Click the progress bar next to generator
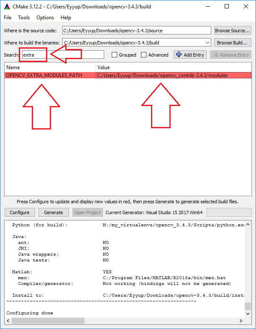 (x=229, y=212)
